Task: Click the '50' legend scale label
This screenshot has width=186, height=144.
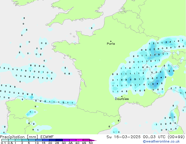Action: tap(91, 143)
